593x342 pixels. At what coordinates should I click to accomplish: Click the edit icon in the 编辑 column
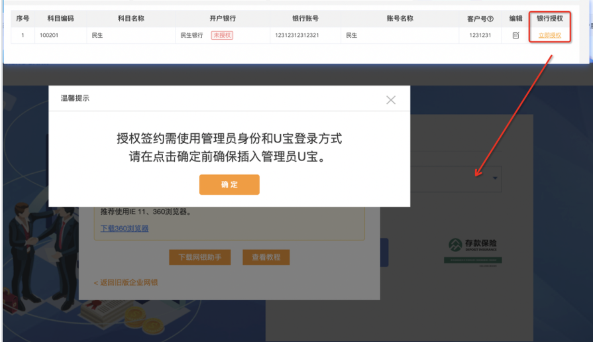click(515, 35)
